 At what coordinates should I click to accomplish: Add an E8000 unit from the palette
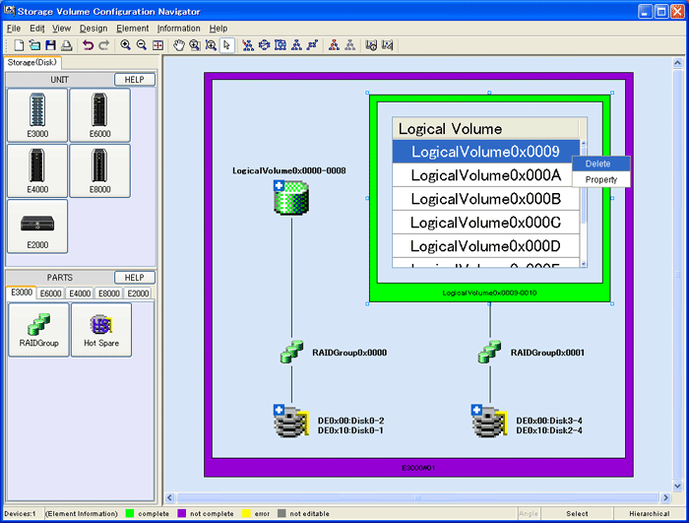(x=99, y=170)
